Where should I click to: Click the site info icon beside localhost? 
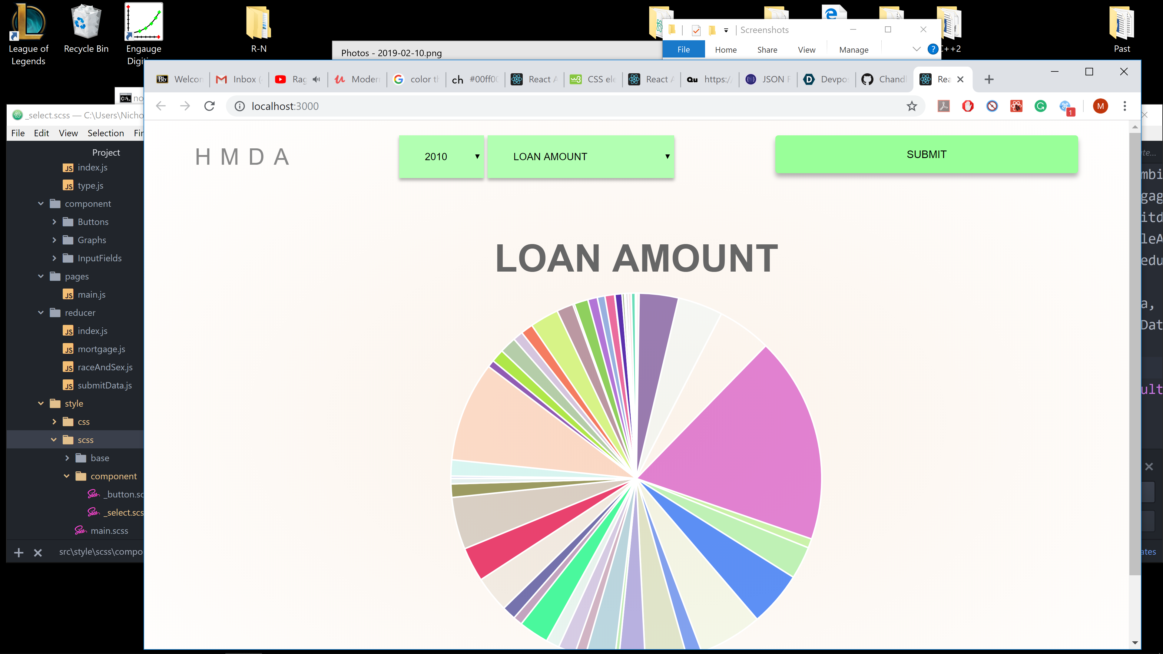pyautogui.click(x=240, y=106)
